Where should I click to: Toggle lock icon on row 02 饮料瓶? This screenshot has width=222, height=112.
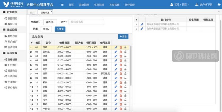[x=125, y=52]
